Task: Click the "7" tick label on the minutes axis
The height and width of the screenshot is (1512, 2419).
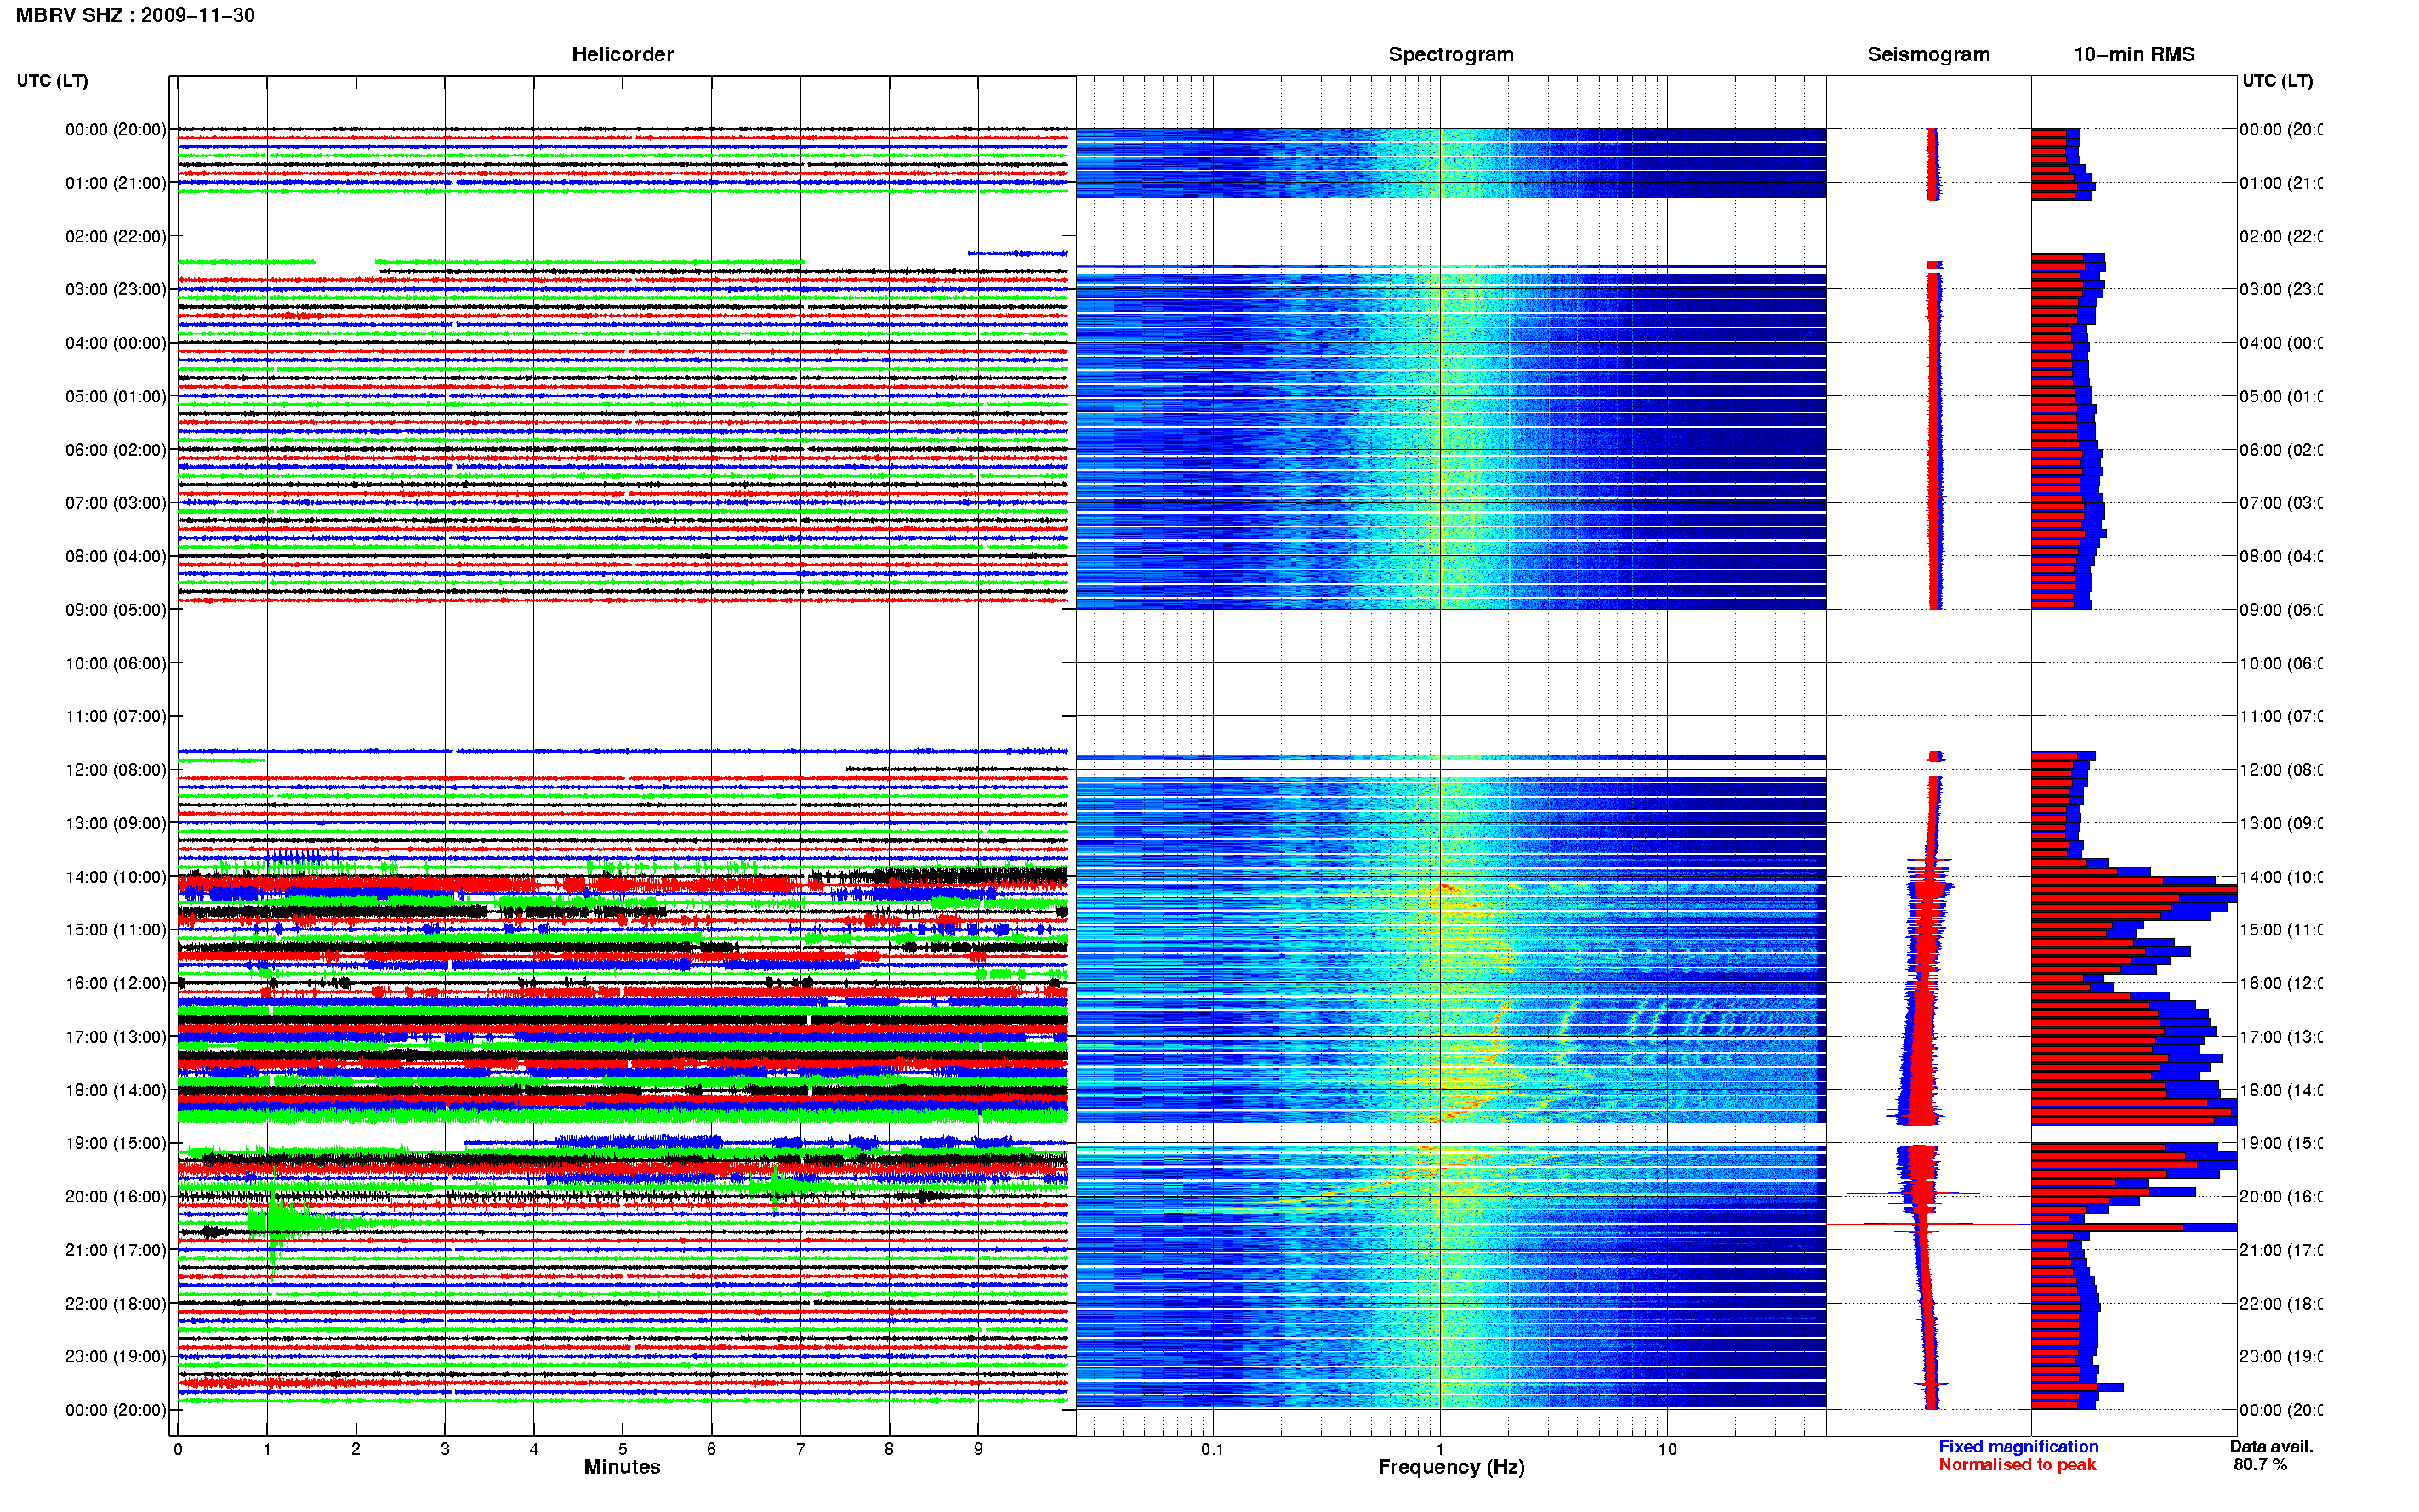Action: click(800, 1449)
